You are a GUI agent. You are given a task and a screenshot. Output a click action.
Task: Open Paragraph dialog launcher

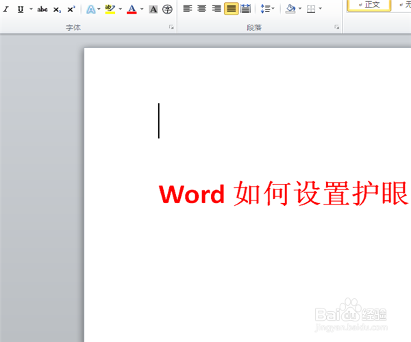[337, 27]
